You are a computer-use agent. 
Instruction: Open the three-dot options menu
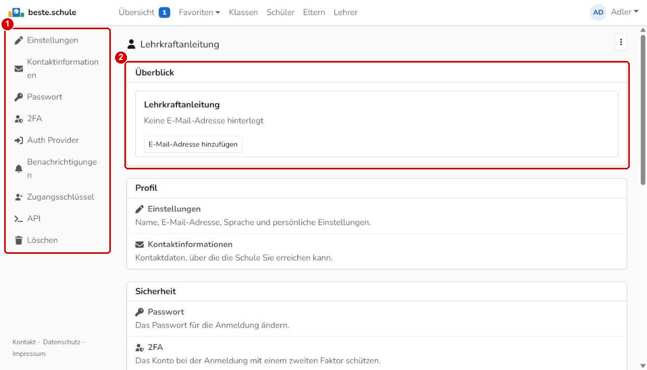(x=620, y=43)
